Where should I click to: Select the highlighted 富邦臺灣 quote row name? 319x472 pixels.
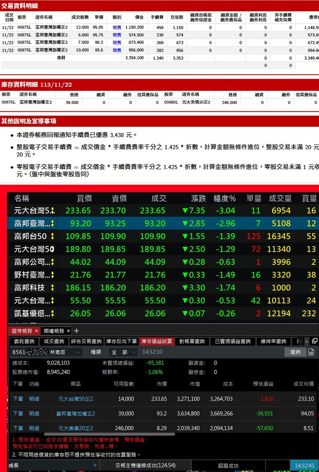click(32, 224)
